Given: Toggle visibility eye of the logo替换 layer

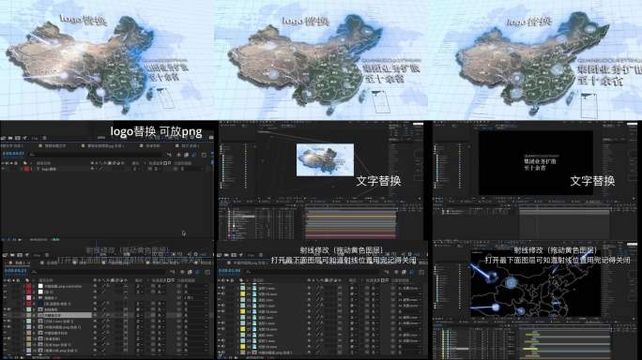Looking at the screenshot, I should (x=4, y=169).
